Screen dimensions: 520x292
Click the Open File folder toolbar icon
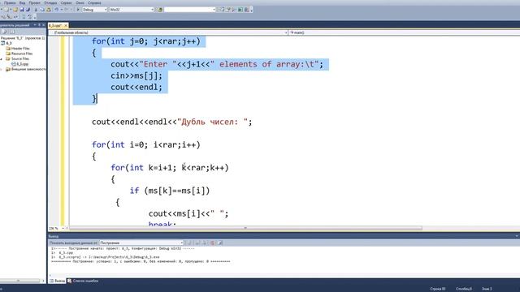tap(15, 10)
